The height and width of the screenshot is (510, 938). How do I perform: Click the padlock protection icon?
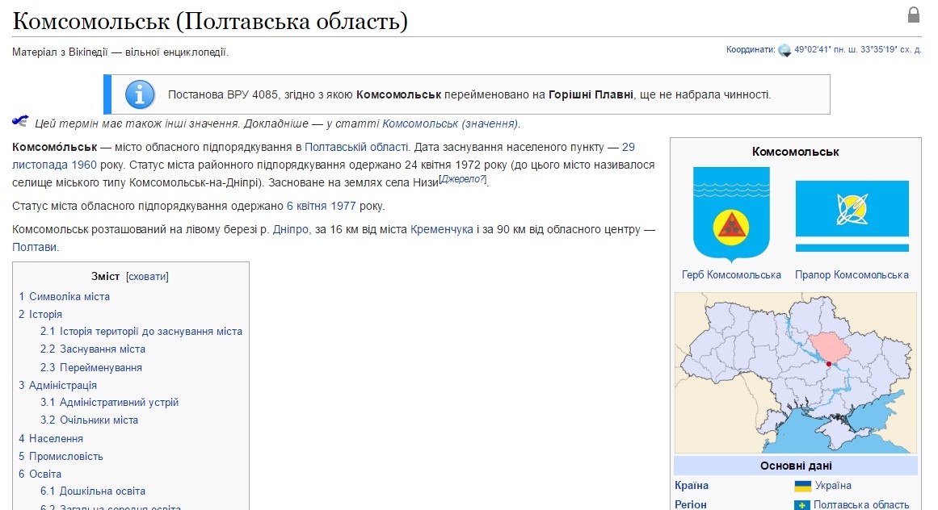point(914,15)
